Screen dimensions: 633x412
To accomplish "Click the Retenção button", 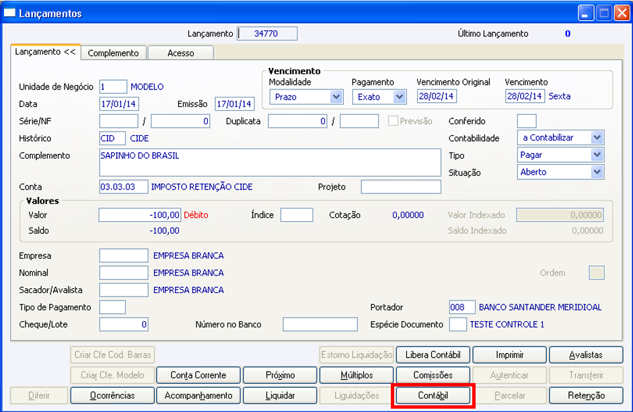I will coord(586,395).
